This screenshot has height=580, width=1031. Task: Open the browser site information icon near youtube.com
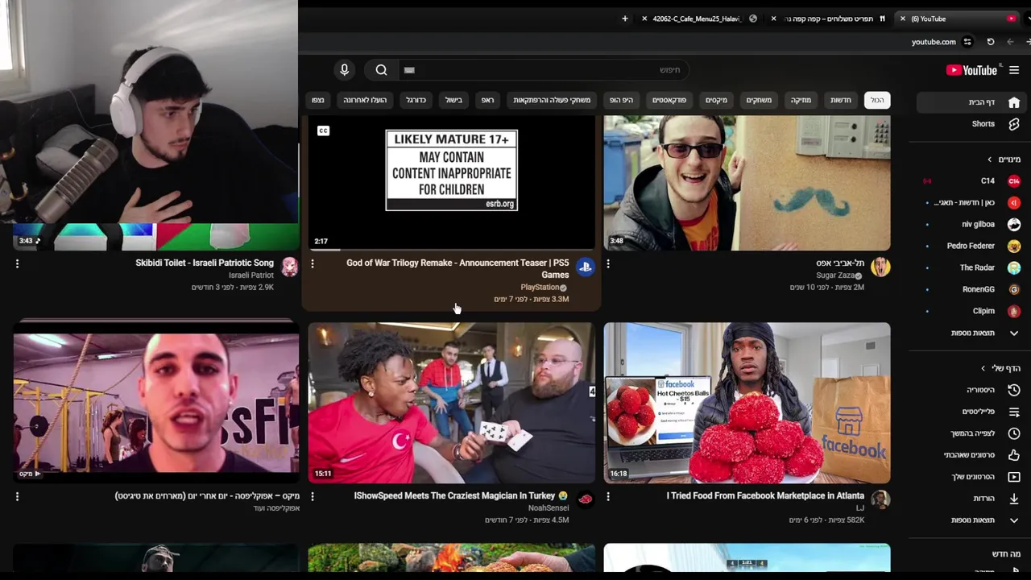pos(967,42)
